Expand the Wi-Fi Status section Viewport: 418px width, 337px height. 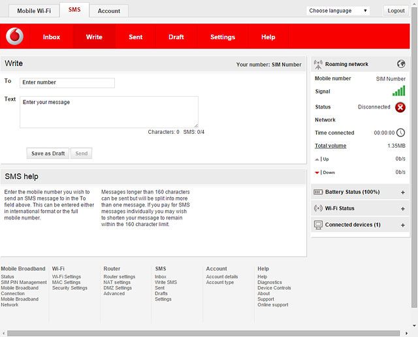tap(402, 209)
